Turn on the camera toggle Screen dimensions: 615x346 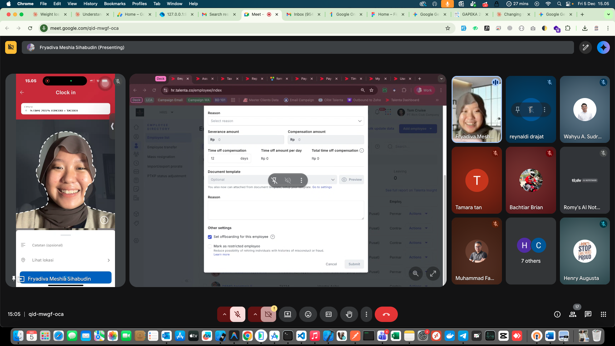[x=268, y=314]
